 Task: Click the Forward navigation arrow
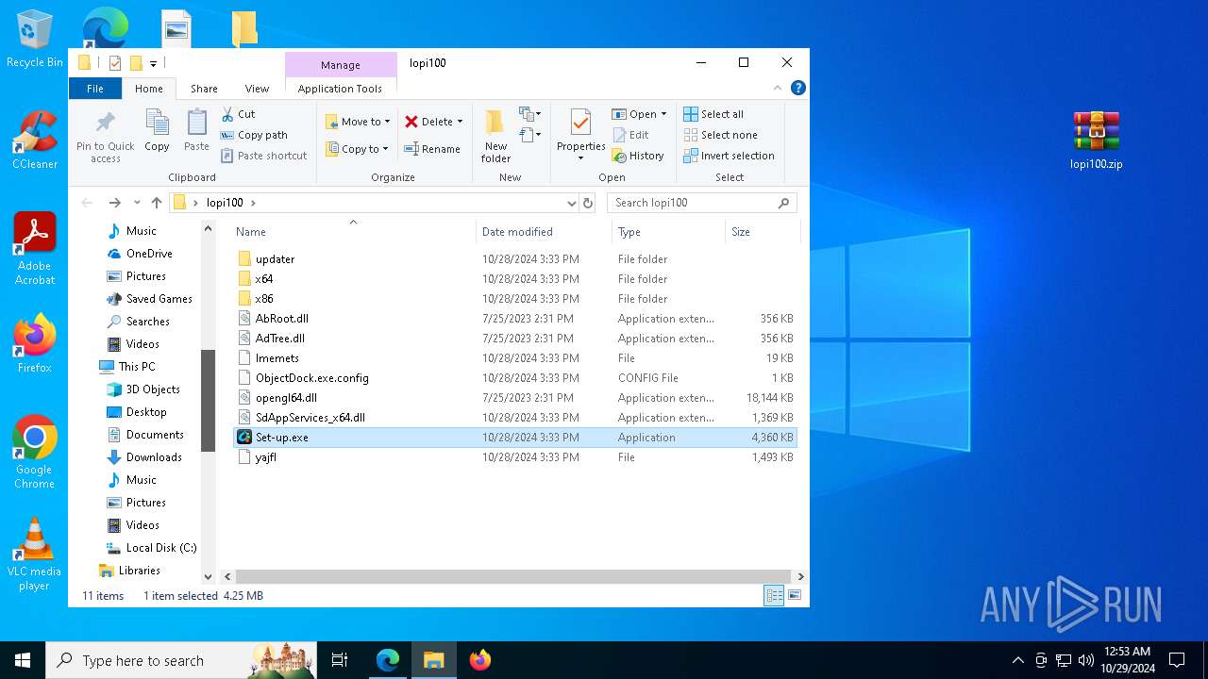pos(114,203)
